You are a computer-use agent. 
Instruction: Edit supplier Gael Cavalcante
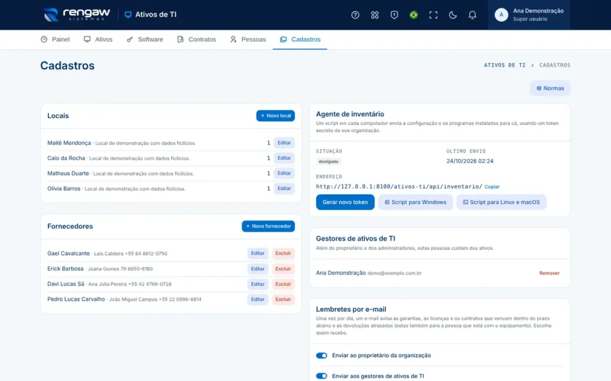(x=258, y=253)
